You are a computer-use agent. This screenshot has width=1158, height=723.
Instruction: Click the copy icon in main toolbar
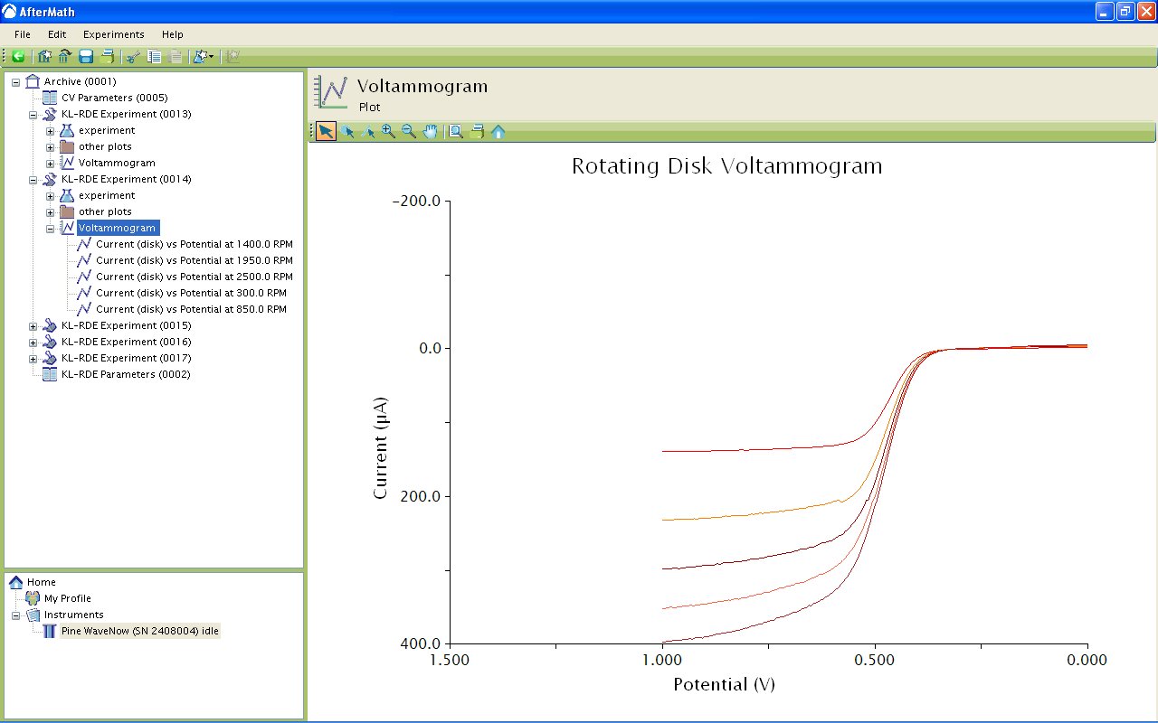tap(155, 56)
